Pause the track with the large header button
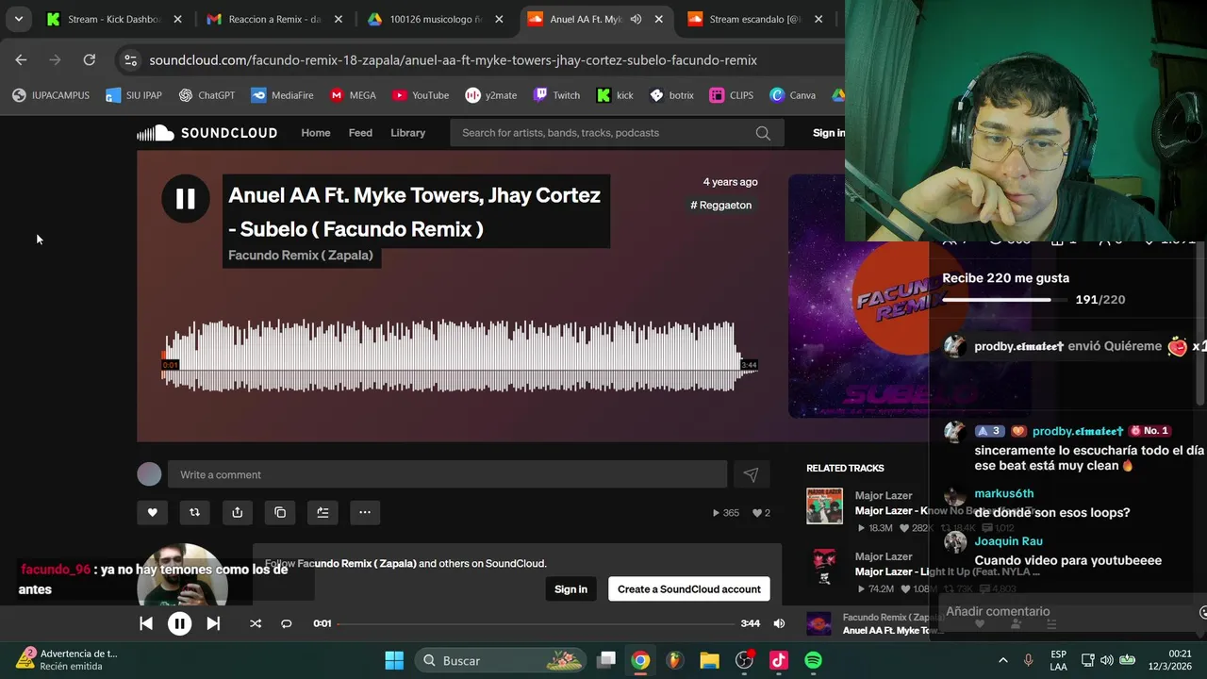The image size is (1207, 679). coord(185,199)
